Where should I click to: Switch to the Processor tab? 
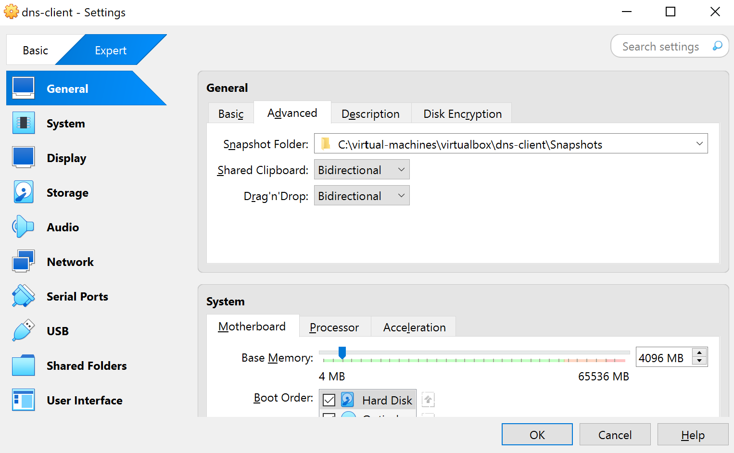click(334, 327)
